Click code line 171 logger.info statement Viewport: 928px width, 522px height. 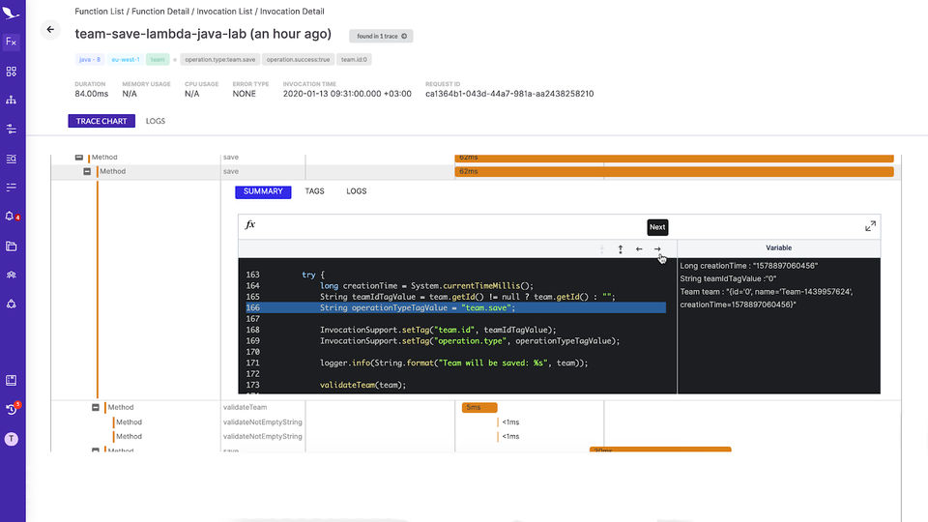(x=454, y=362)
